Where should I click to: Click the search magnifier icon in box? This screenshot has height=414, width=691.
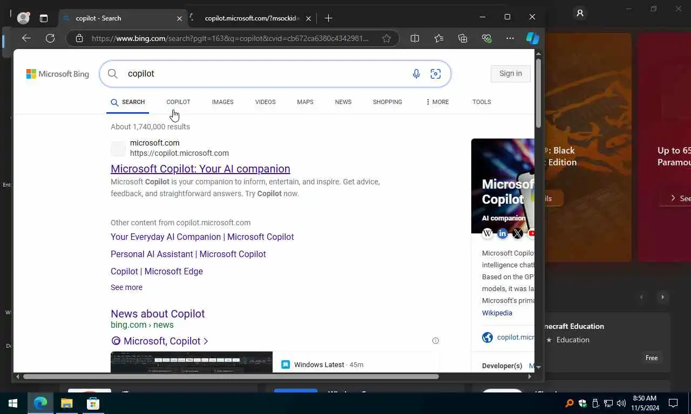[x=112, y=74]
